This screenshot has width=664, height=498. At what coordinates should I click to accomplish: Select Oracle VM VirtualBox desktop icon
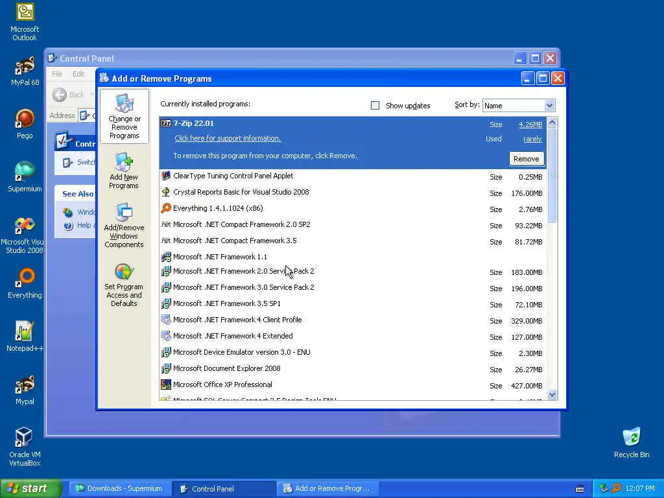coord(25,446)
